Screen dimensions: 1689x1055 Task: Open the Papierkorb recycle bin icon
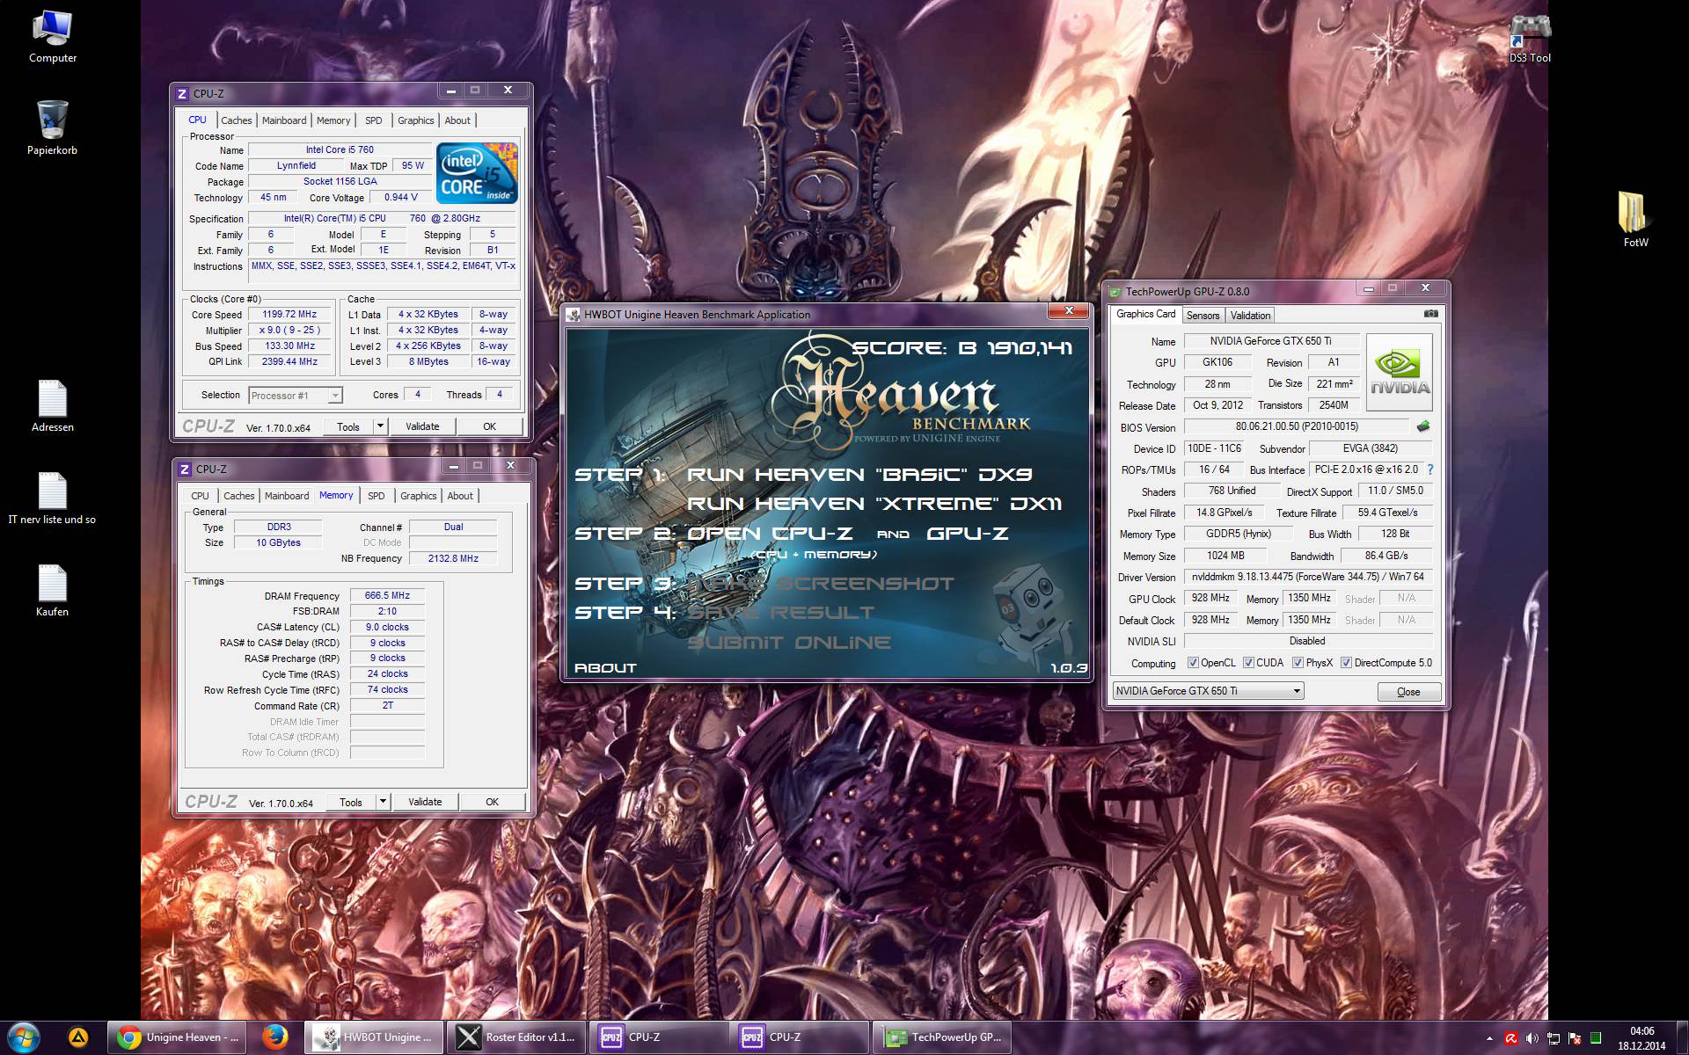click(52, 128)
